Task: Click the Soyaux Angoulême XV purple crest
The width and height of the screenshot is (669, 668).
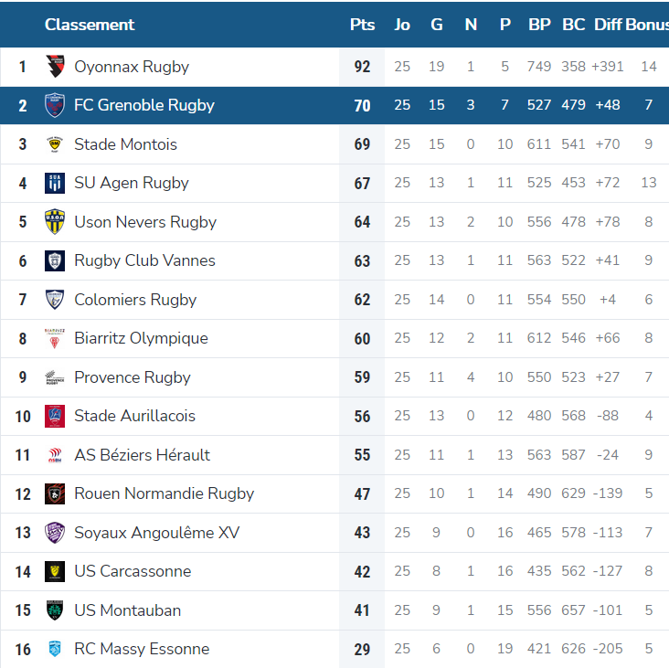Action: coord(55,533)
